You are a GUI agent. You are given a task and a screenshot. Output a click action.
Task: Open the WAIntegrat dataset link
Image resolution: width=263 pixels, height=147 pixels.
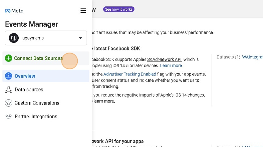point(252,57)
